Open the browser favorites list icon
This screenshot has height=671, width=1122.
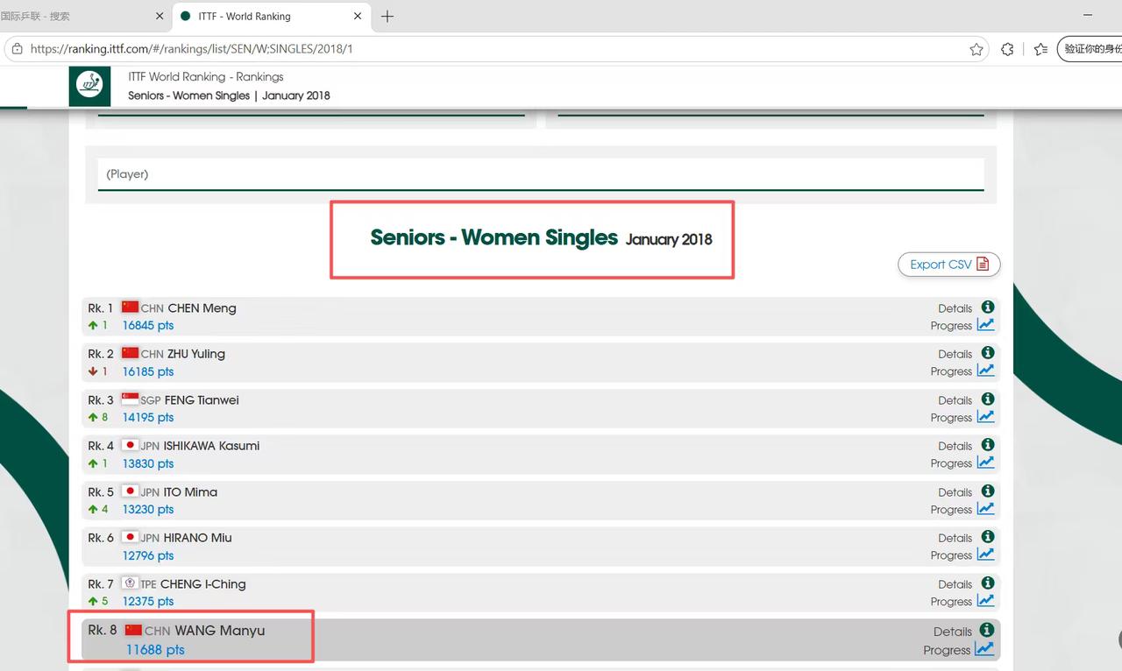pos(1040,49)
